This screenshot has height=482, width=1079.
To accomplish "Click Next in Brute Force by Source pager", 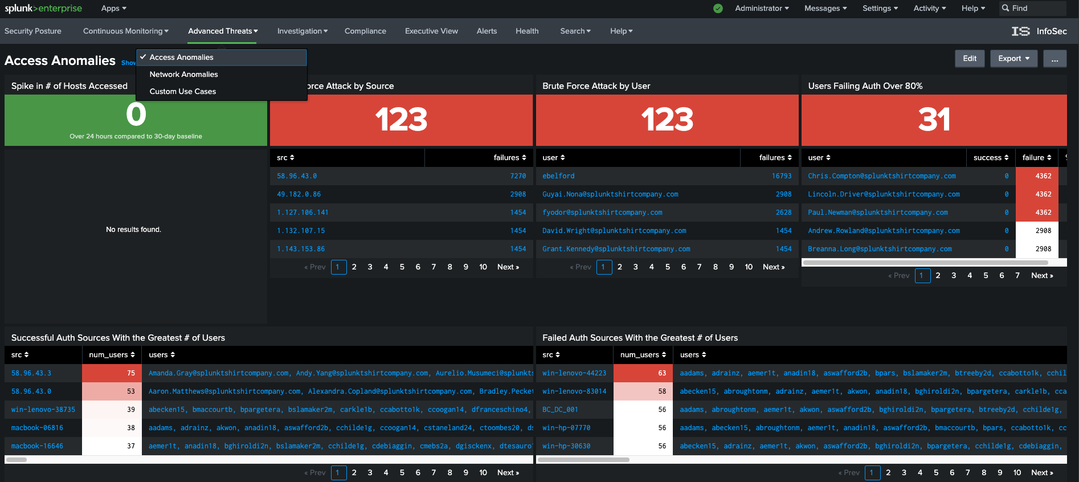I will tap(508, 267).
